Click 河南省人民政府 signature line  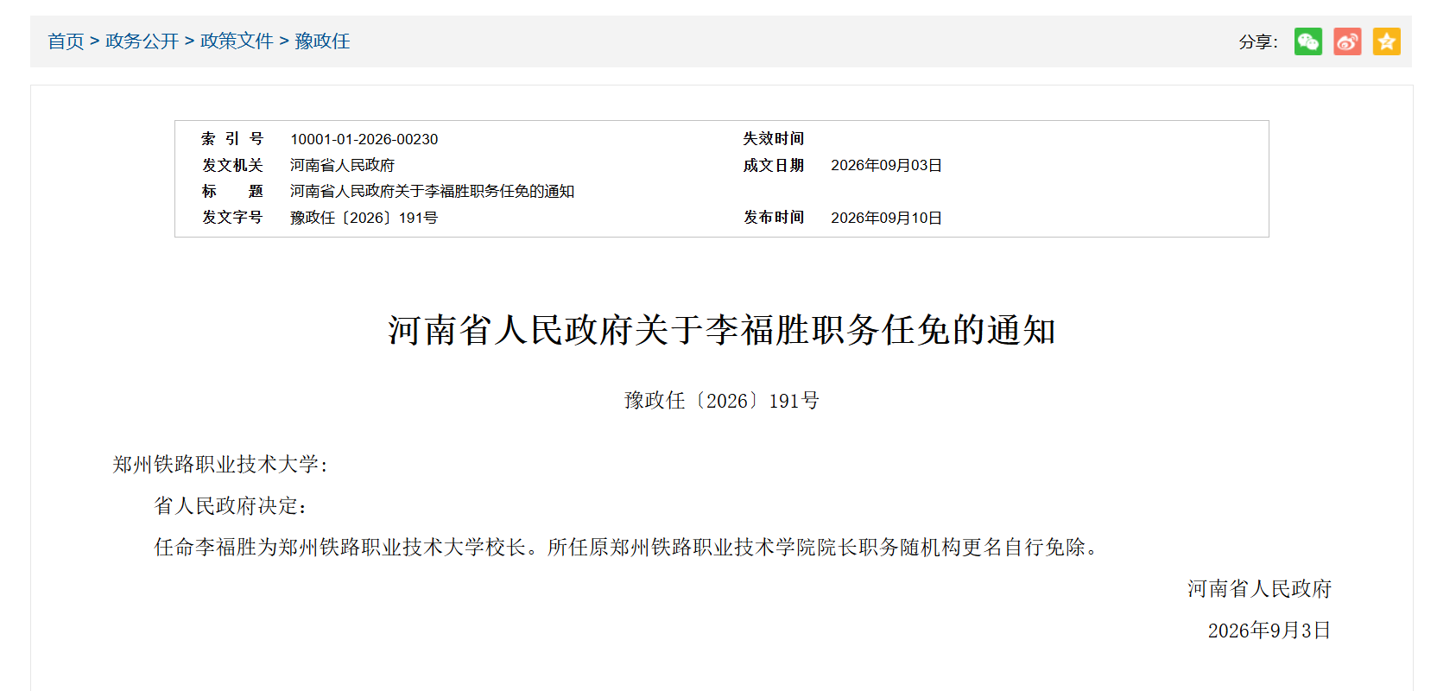[1259, 589]
